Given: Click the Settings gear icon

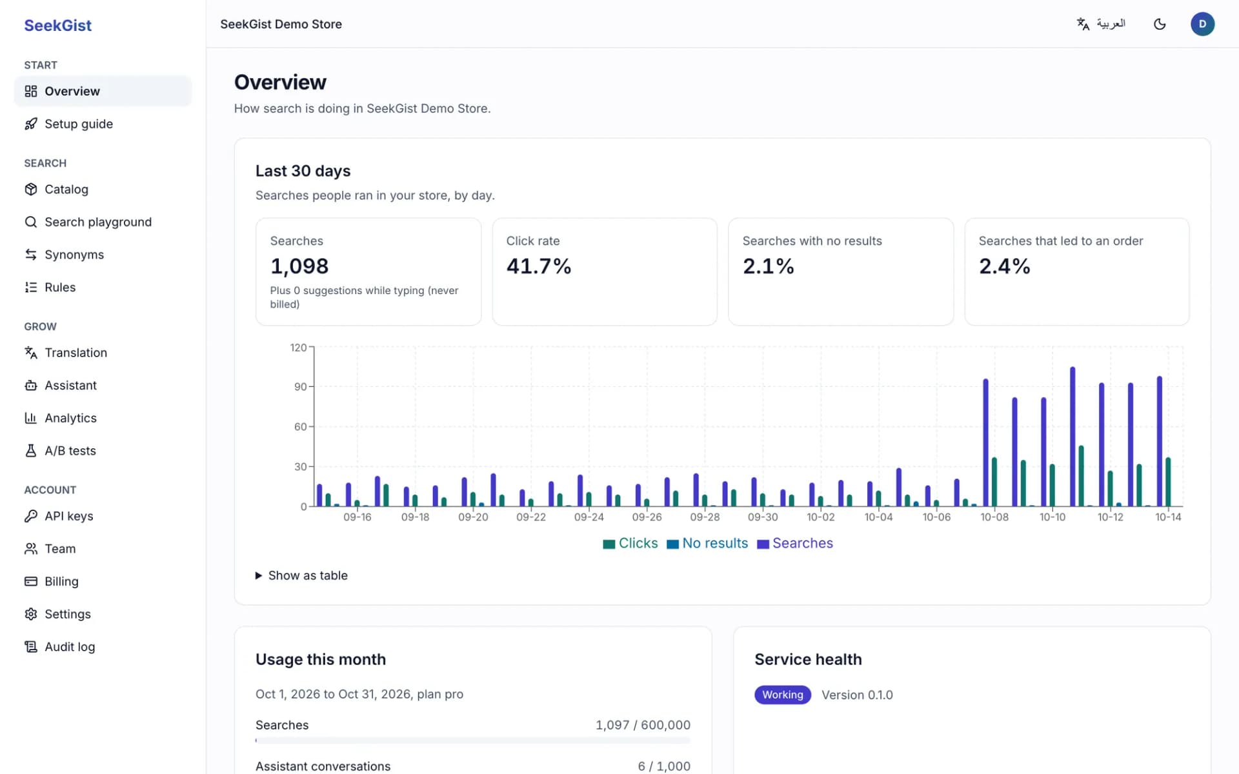Looking at the screenshot, I should [30, 614].
